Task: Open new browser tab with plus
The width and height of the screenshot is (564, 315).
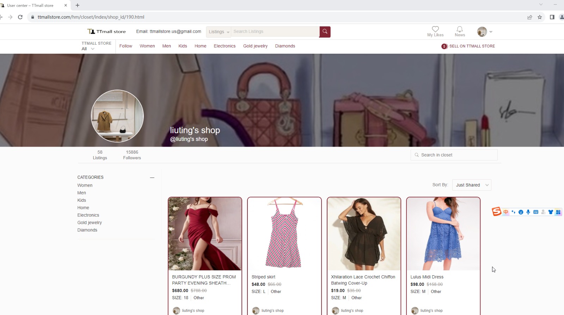Action: point(78,5)
